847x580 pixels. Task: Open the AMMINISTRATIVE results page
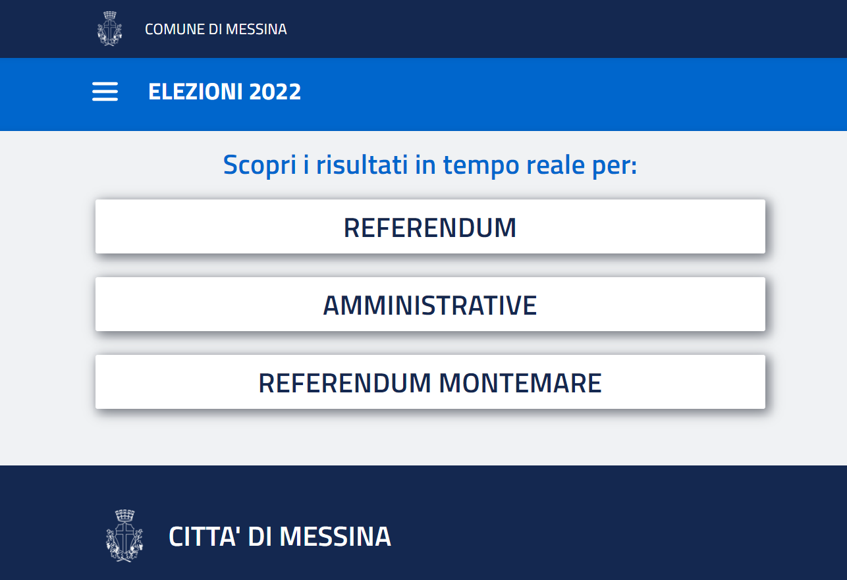click(430, 303)
